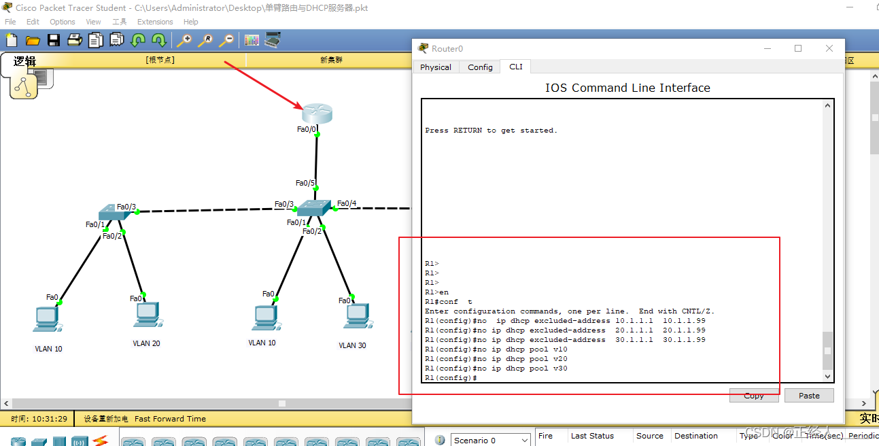The image size is (879, 446).
Task: Click the Copy button in the CLI window
Action: click(x=753, y=395)
